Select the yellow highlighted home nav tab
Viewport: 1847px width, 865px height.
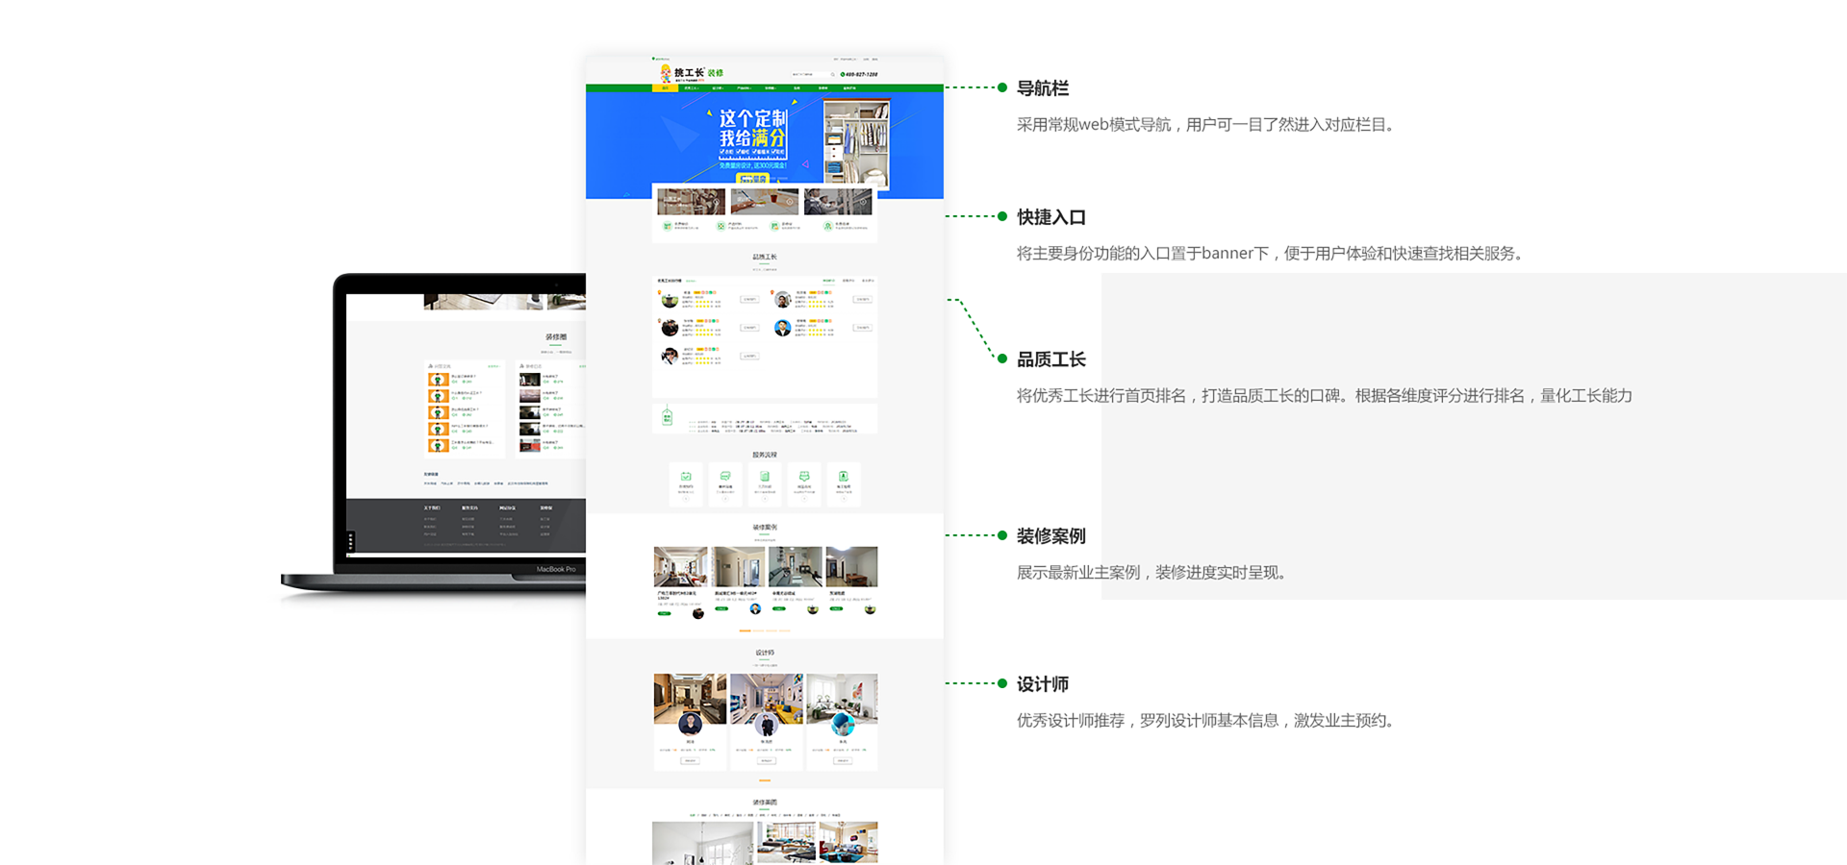[x=665, y=88]
